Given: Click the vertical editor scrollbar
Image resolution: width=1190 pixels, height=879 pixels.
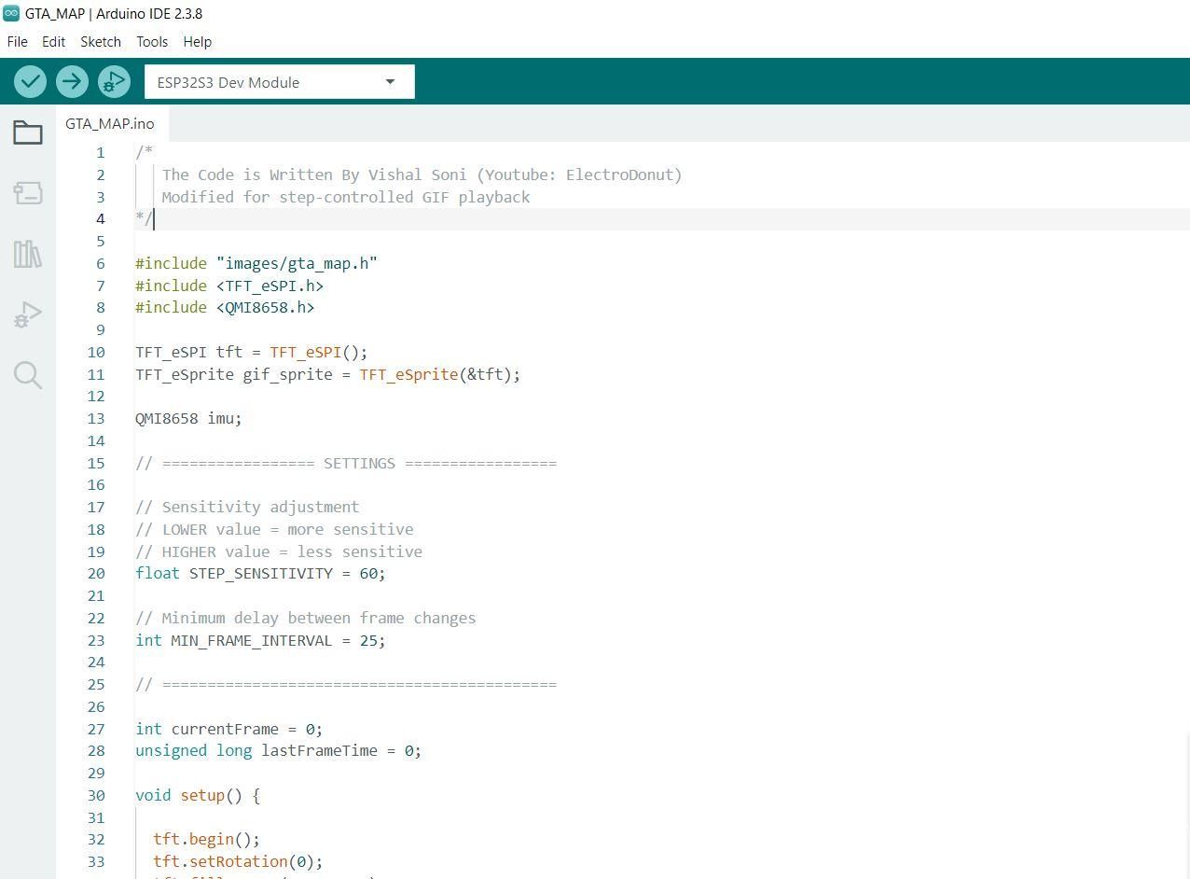Looking at the screenshot, I should [x=1187, y=806].
